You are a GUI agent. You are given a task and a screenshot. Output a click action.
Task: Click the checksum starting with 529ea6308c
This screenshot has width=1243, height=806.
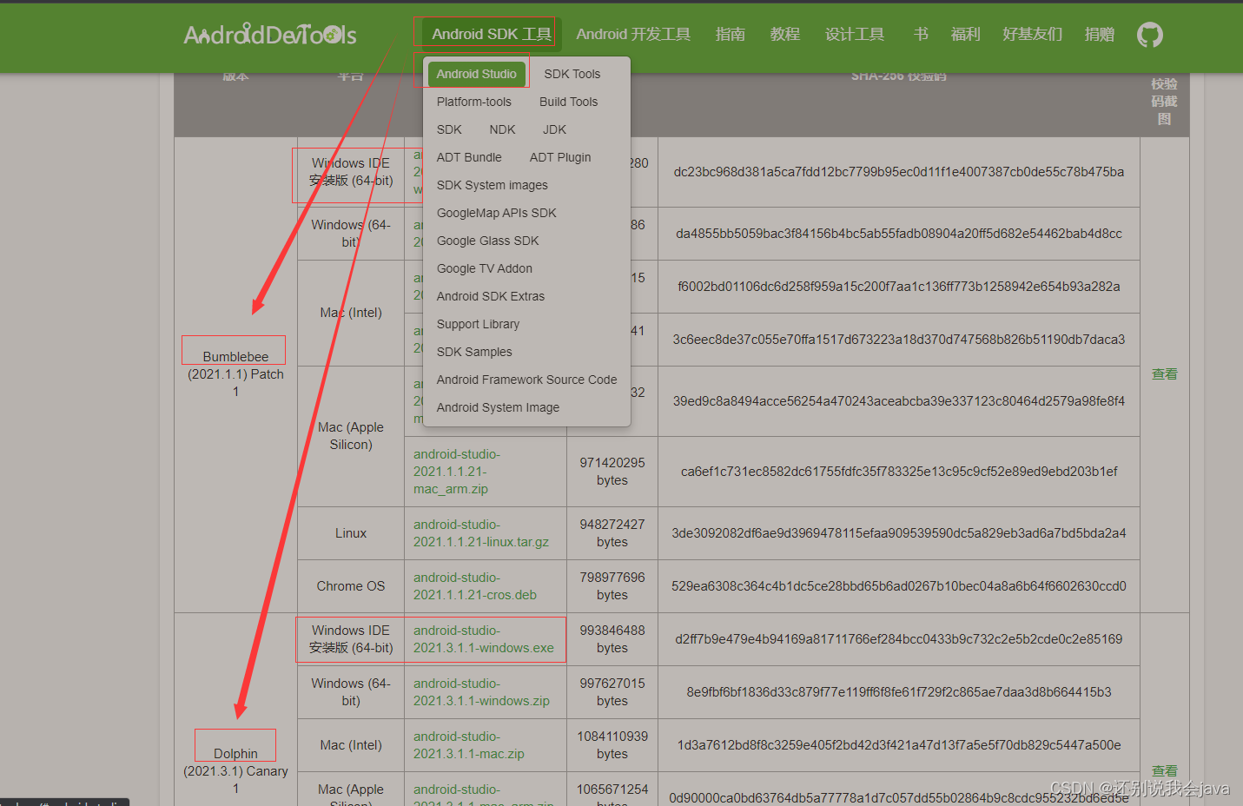click(x=899, y=586)
